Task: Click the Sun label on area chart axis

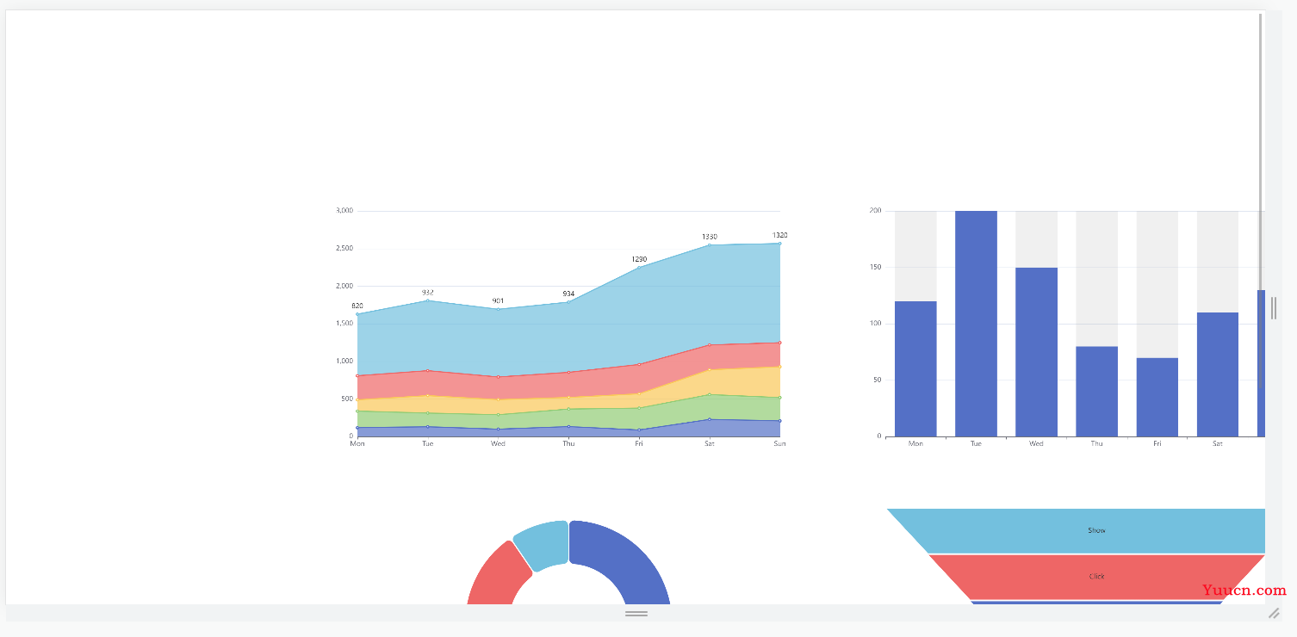Action: click(779, 444)
